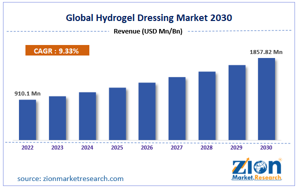The height and width of the screenshot is (189, 298).
Task: Click the '2028' axis label
Action: (206, 147)
